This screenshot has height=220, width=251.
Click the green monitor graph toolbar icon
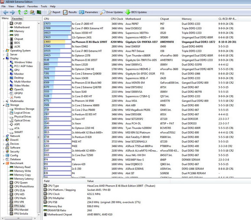(x=39, y=12)
